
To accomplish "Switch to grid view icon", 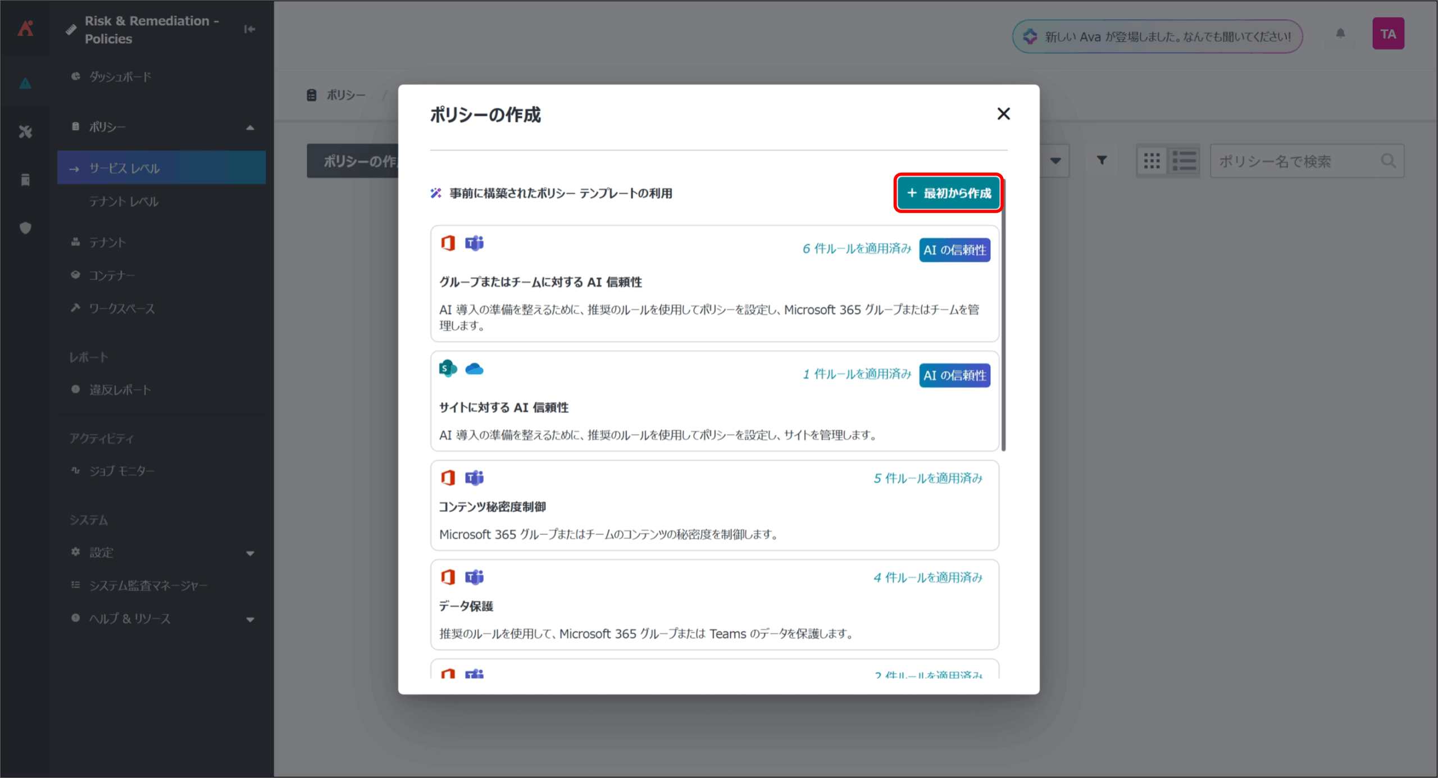I will point(1152,161).
